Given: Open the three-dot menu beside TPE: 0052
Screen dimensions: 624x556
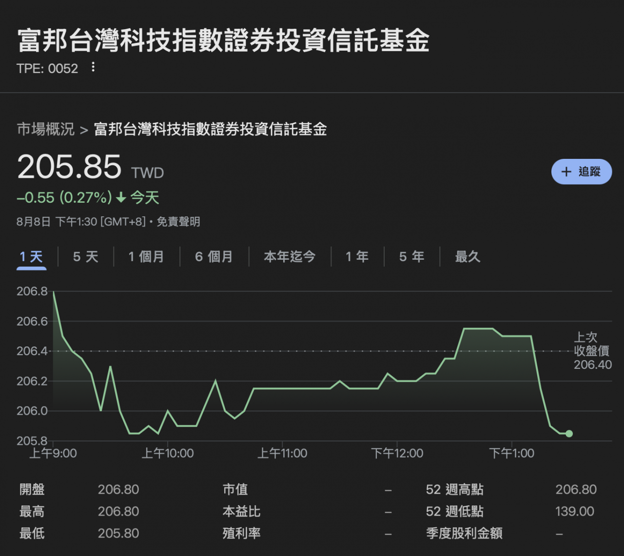Looking at the screenshot, I should [x=93, y=67].
